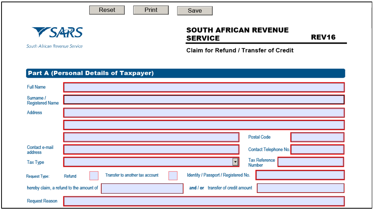Click the 'Part A (Personal Details of Taxpayer)' heading
Screen dimensions: 373x209
[91, 73]
